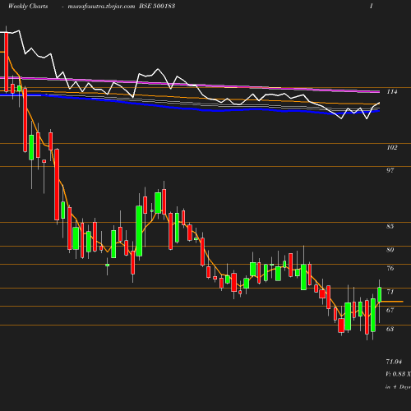Viewport: 411px width, 411px height.
Task: Click the 71 price axis label
Action: pos(390,292)
